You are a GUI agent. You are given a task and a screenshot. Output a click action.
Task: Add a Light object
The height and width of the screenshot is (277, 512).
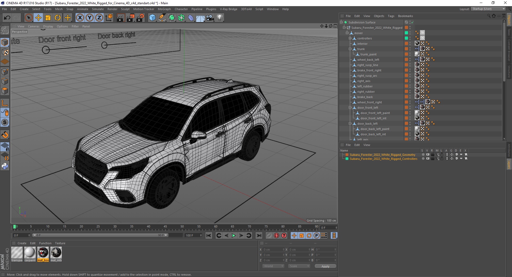220,18
